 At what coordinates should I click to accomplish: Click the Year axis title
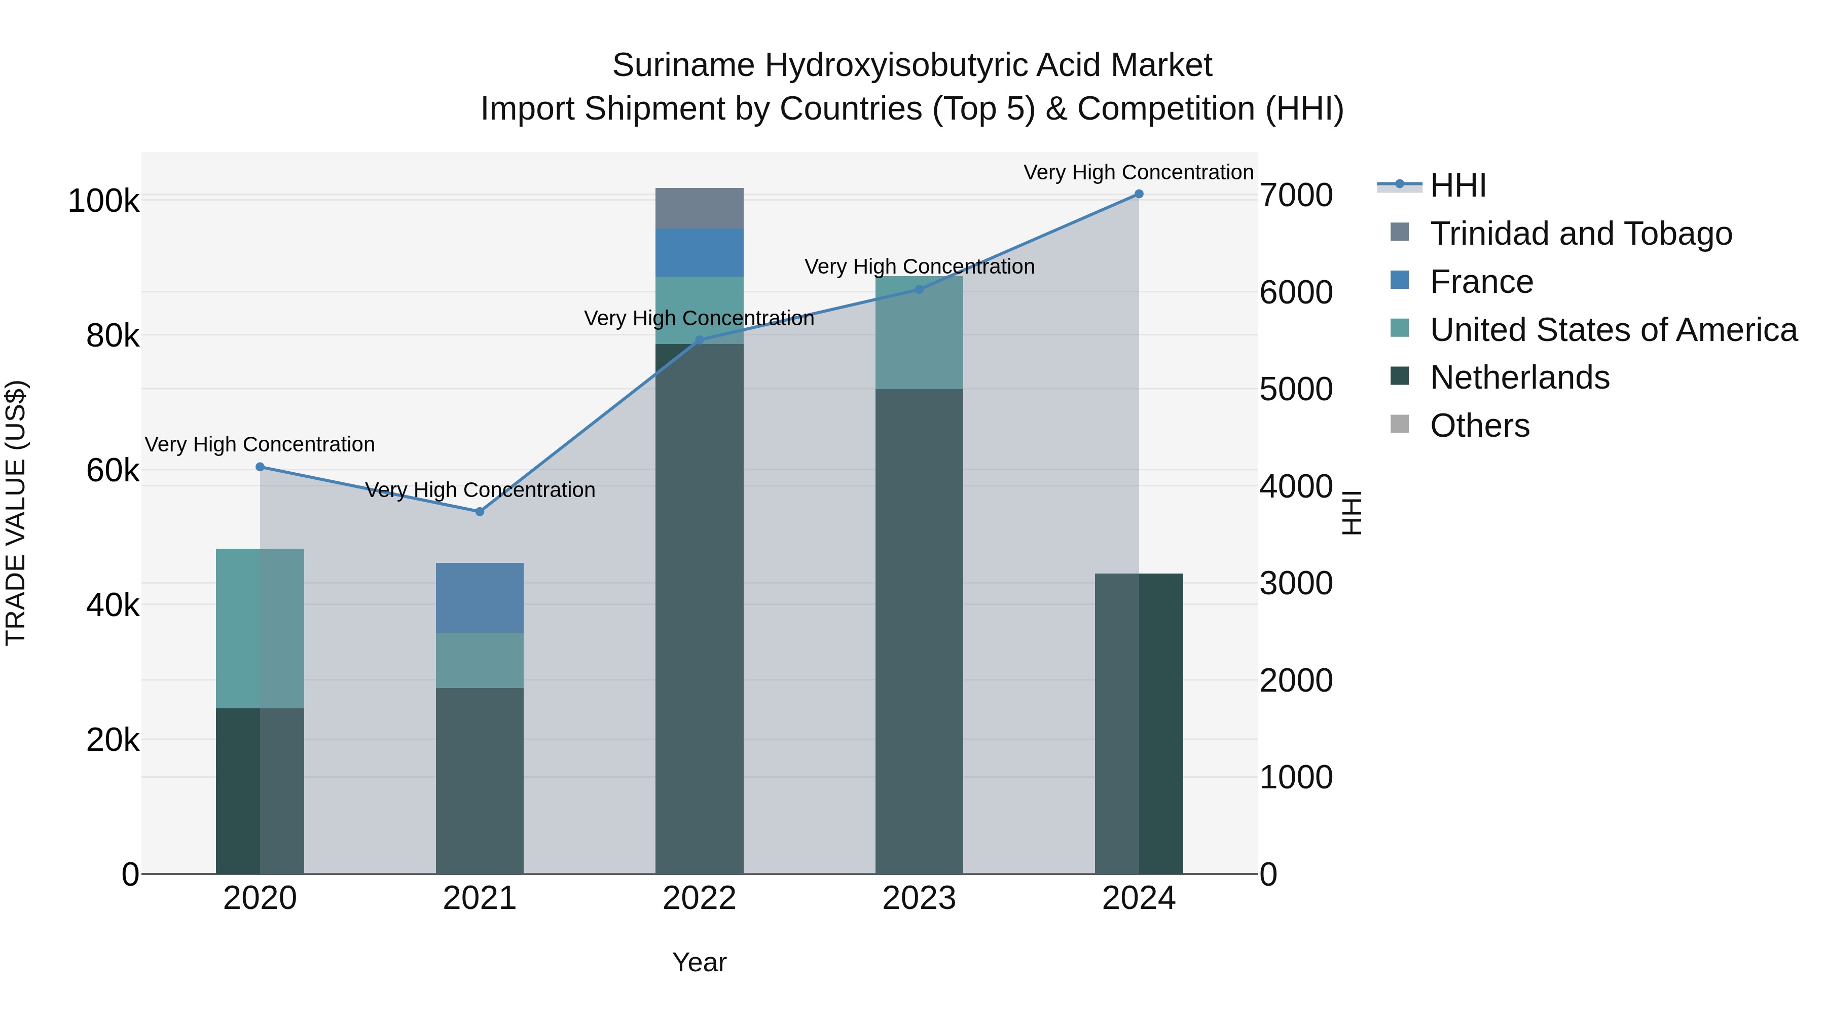coord(699,963)
